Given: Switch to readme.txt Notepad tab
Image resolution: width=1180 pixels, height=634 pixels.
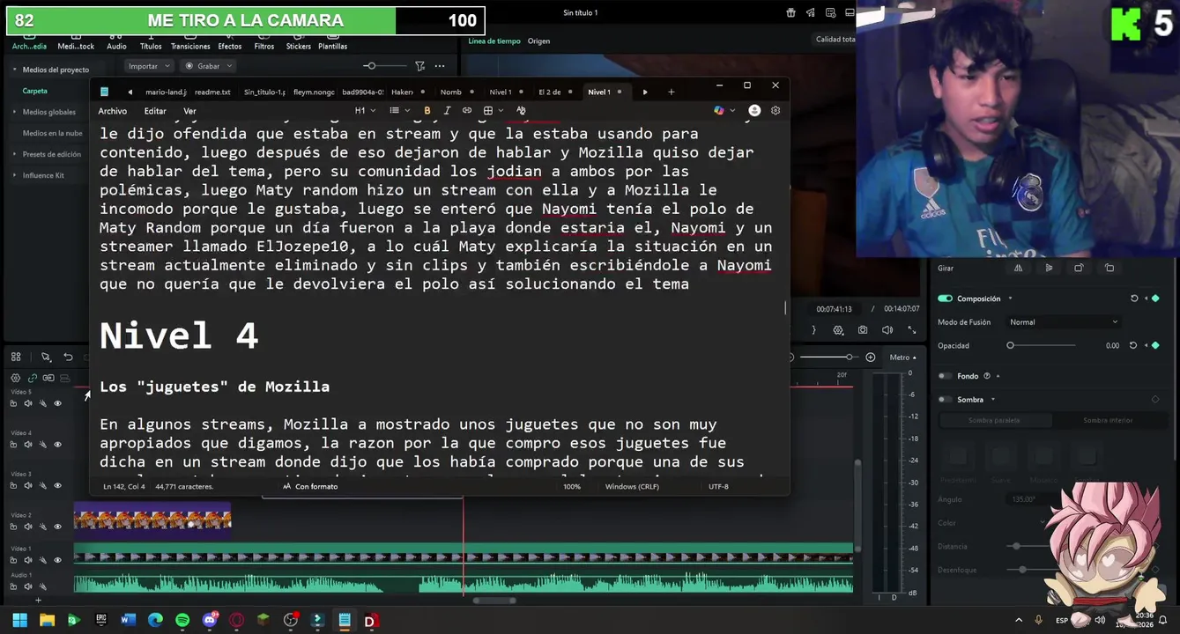Looking at the screenshot, I should [212, 92].
